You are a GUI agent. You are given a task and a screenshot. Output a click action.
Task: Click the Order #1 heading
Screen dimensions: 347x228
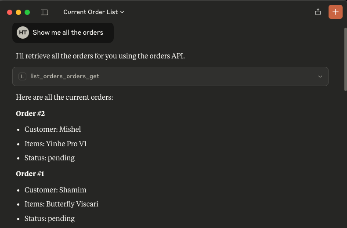pos(30,174)
